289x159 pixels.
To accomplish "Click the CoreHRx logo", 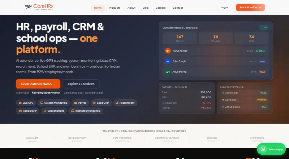I will pos(39,7).
